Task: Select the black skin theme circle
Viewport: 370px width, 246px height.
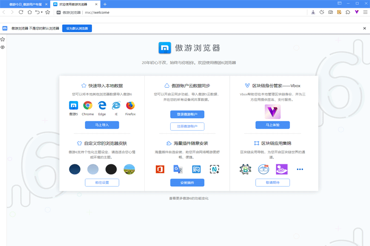Action: tap(111, 169)
